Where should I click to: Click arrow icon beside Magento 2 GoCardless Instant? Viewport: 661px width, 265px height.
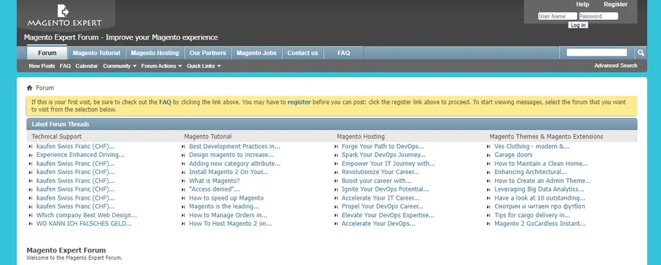pos(488,224)
